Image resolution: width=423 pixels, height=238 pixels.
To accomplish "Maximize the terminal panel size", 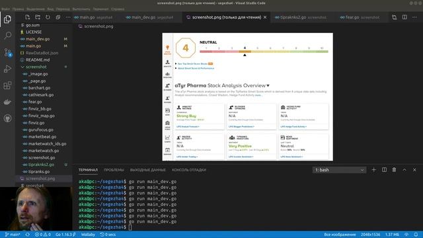I will pos(404,170).
